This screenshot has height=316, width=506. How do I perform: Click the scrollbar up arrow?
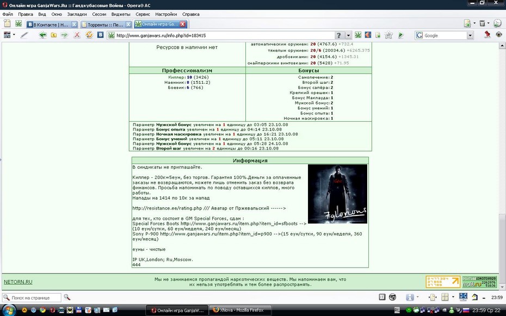click(x=502, y=46)
